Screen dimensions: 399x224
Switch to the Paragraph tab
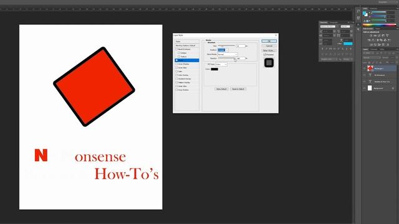[334, 22]
